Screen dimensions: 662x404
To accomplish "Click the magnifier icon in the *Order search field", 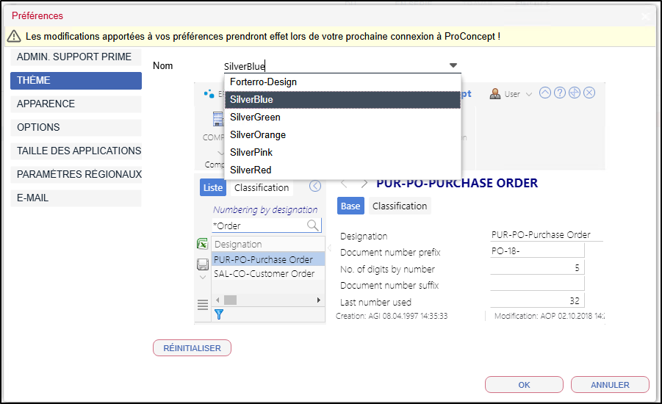I will 313,226.
